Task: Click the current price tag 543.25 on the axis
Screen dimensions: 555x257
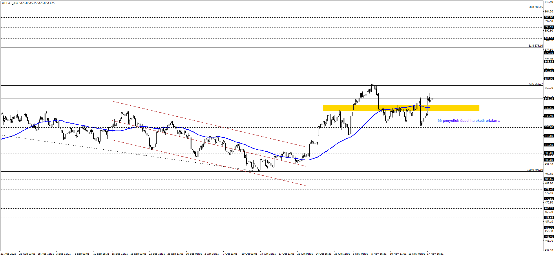Action: click(x=549, y=99)
